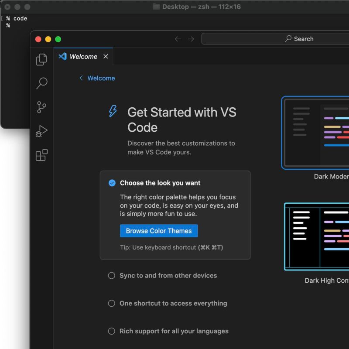Open the Explorer icon in the activity bar

click(x=41, y=59)
